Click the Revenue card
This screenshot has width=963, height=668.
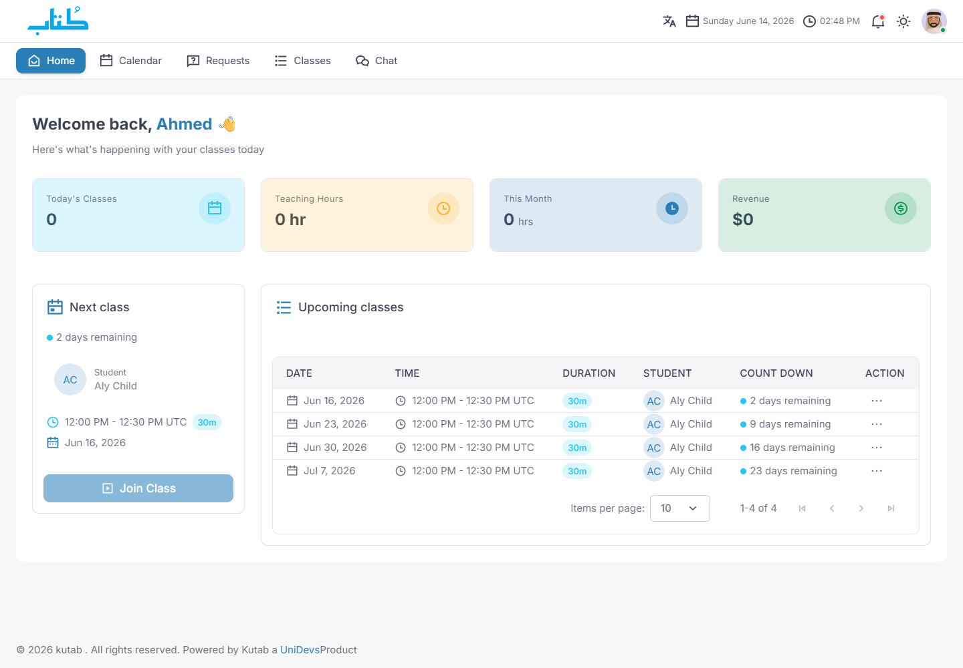point(825,215)
